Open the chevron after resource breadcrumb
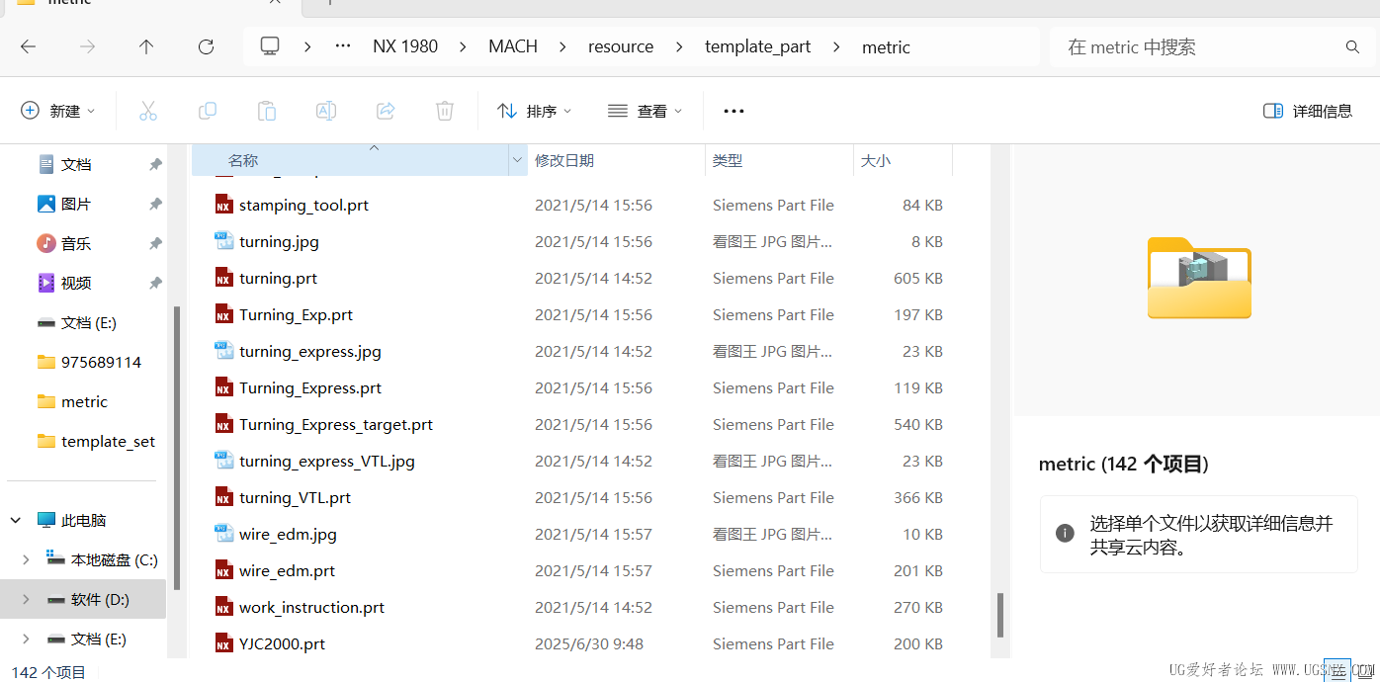The height and width of the screenshot is (682, 1380). (679, 46)
